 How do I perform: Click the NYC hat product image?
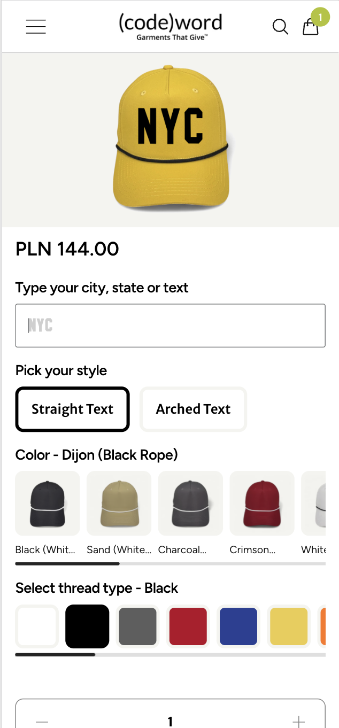tap(169, 138)
